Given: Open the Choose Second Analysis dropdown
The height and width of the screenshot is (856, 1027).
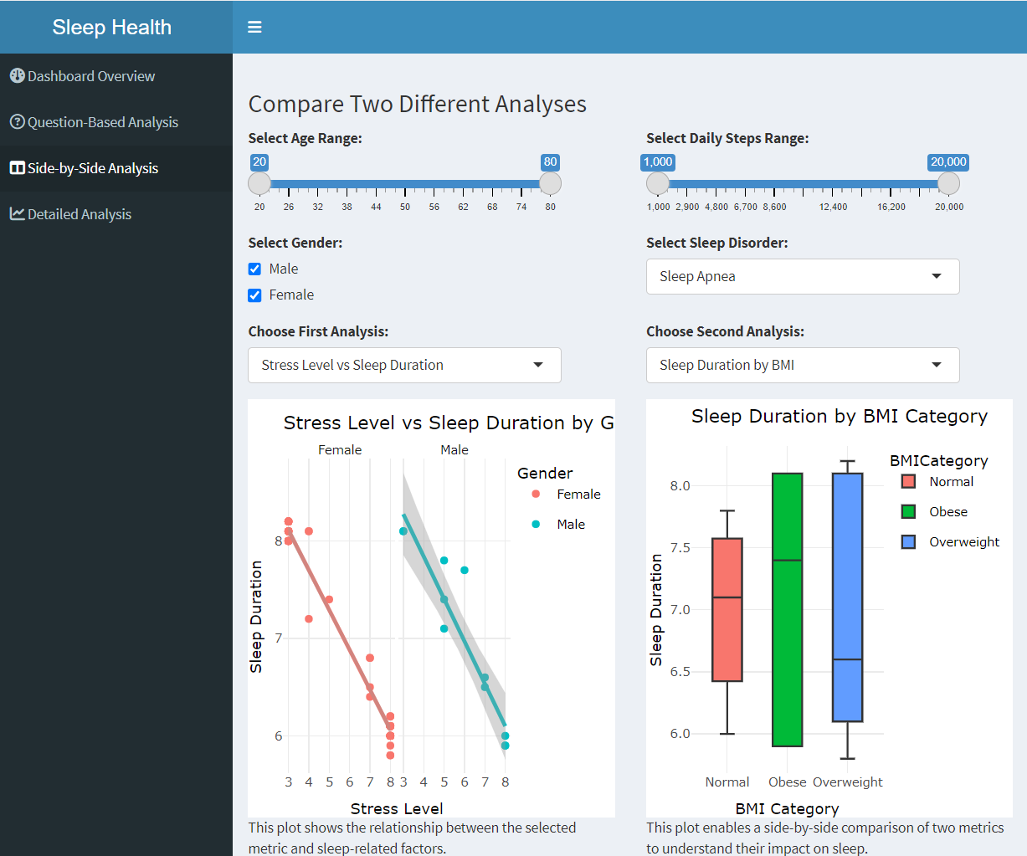Looking at the screenshot, I should point(801,365).
